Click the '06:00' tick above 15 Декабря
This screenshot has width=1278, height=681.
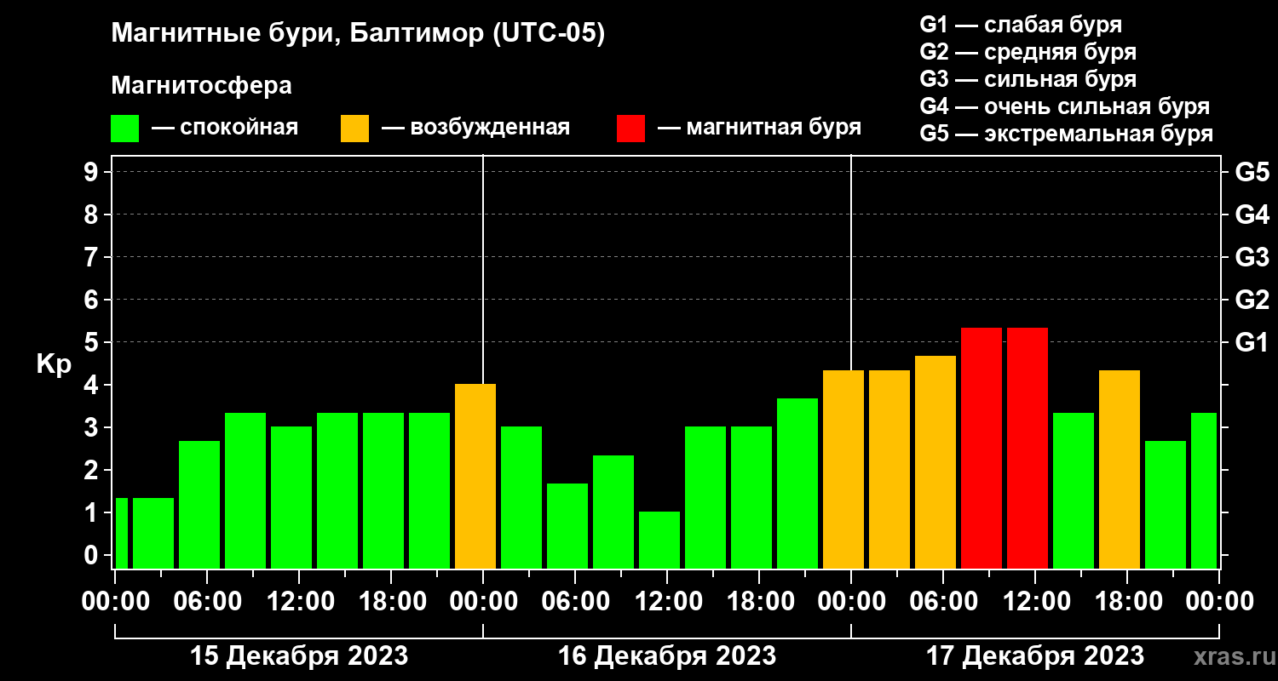(207, 601)
